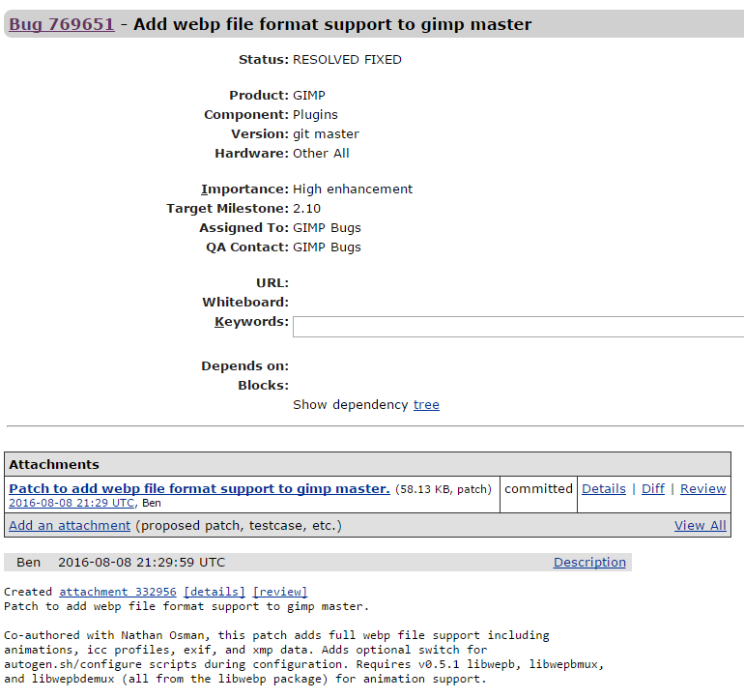The width and height of the screenshot is (744, 699).
Task: Open Details in the Attachments table row
Action: (604, 489)
